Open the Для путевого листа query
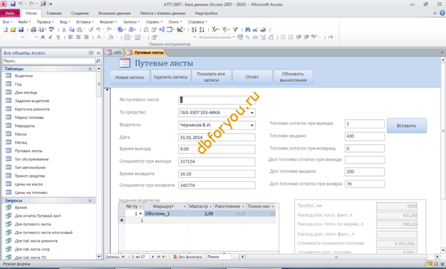 33,224
